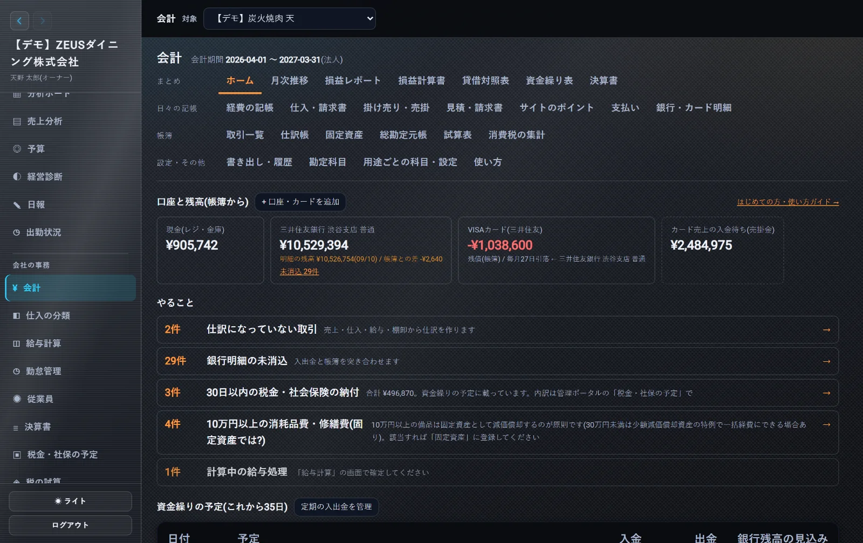Open the 損益レポート tab
The height and width of the screenshot is (543, 863).
tap(353, 80)
